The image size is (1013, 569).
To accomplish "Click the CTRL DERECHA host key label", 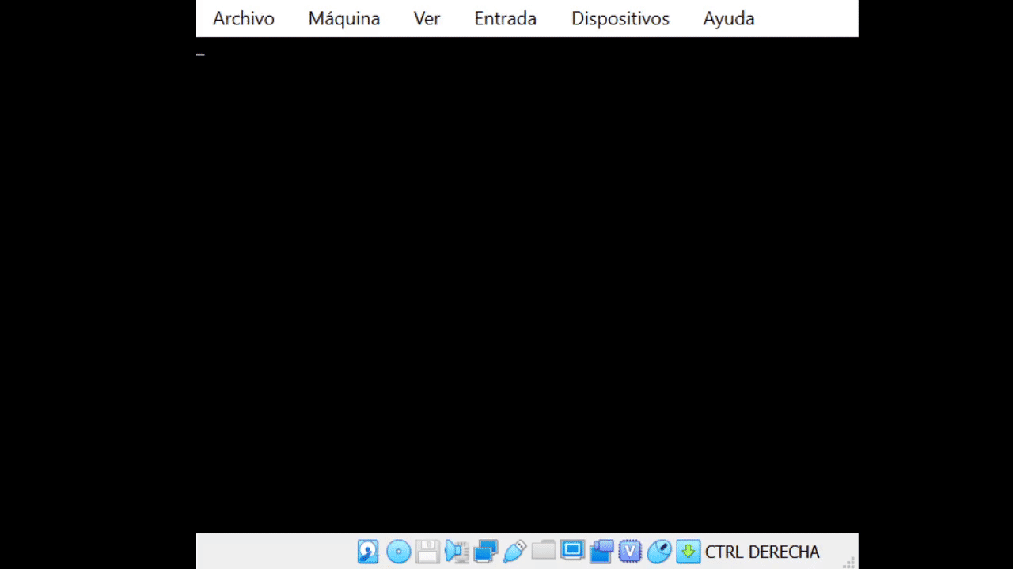I will coord(762,552).
